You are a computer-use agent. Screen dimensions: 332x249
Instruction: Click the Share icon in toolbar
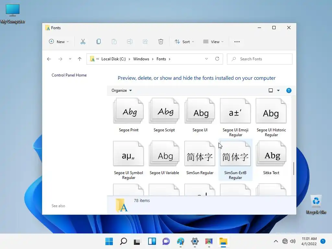pyautogui.click(x=145, y=41)
